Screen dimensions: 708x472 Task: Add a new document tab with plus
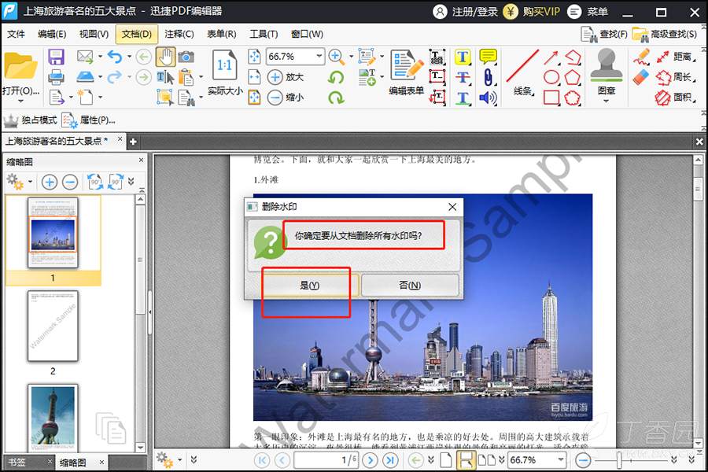pos(133,142)
